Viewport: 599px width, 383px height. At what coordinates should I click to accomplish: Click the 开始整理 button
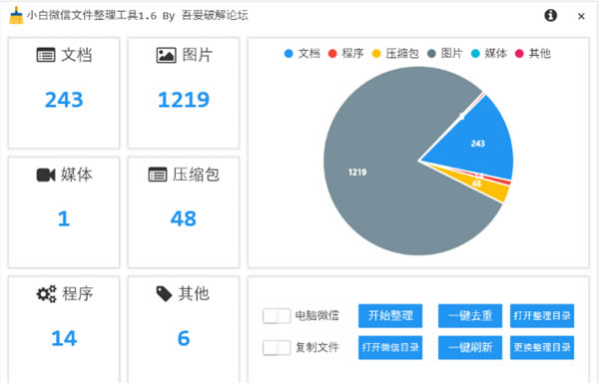pyautogui.click(x=390, y=316)
